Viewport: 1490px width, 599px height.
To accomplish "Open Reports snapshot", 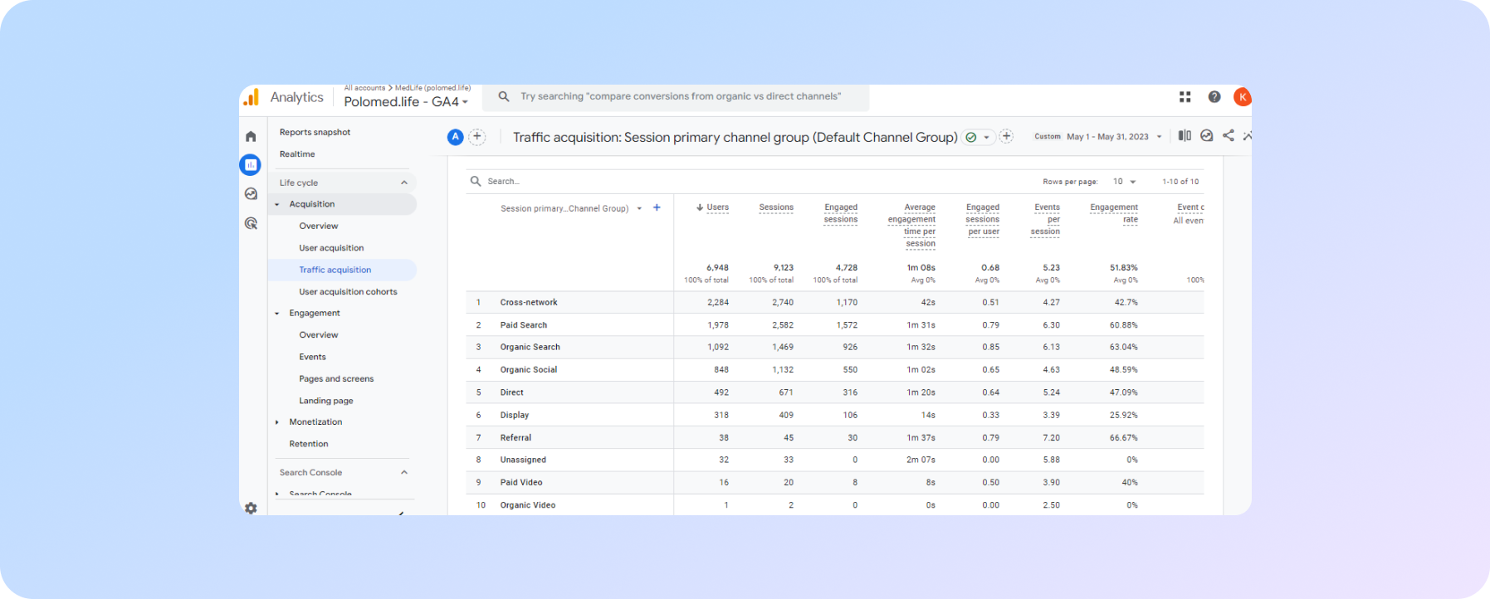I will [x=315, y=132].
